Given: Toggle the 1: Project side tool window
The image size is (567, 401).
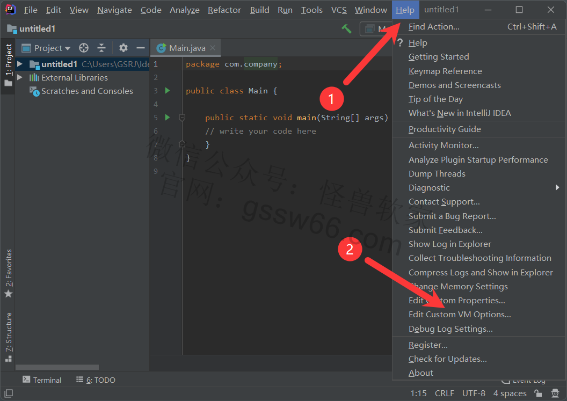Looking at the screenshot, I should coord(8,64).
